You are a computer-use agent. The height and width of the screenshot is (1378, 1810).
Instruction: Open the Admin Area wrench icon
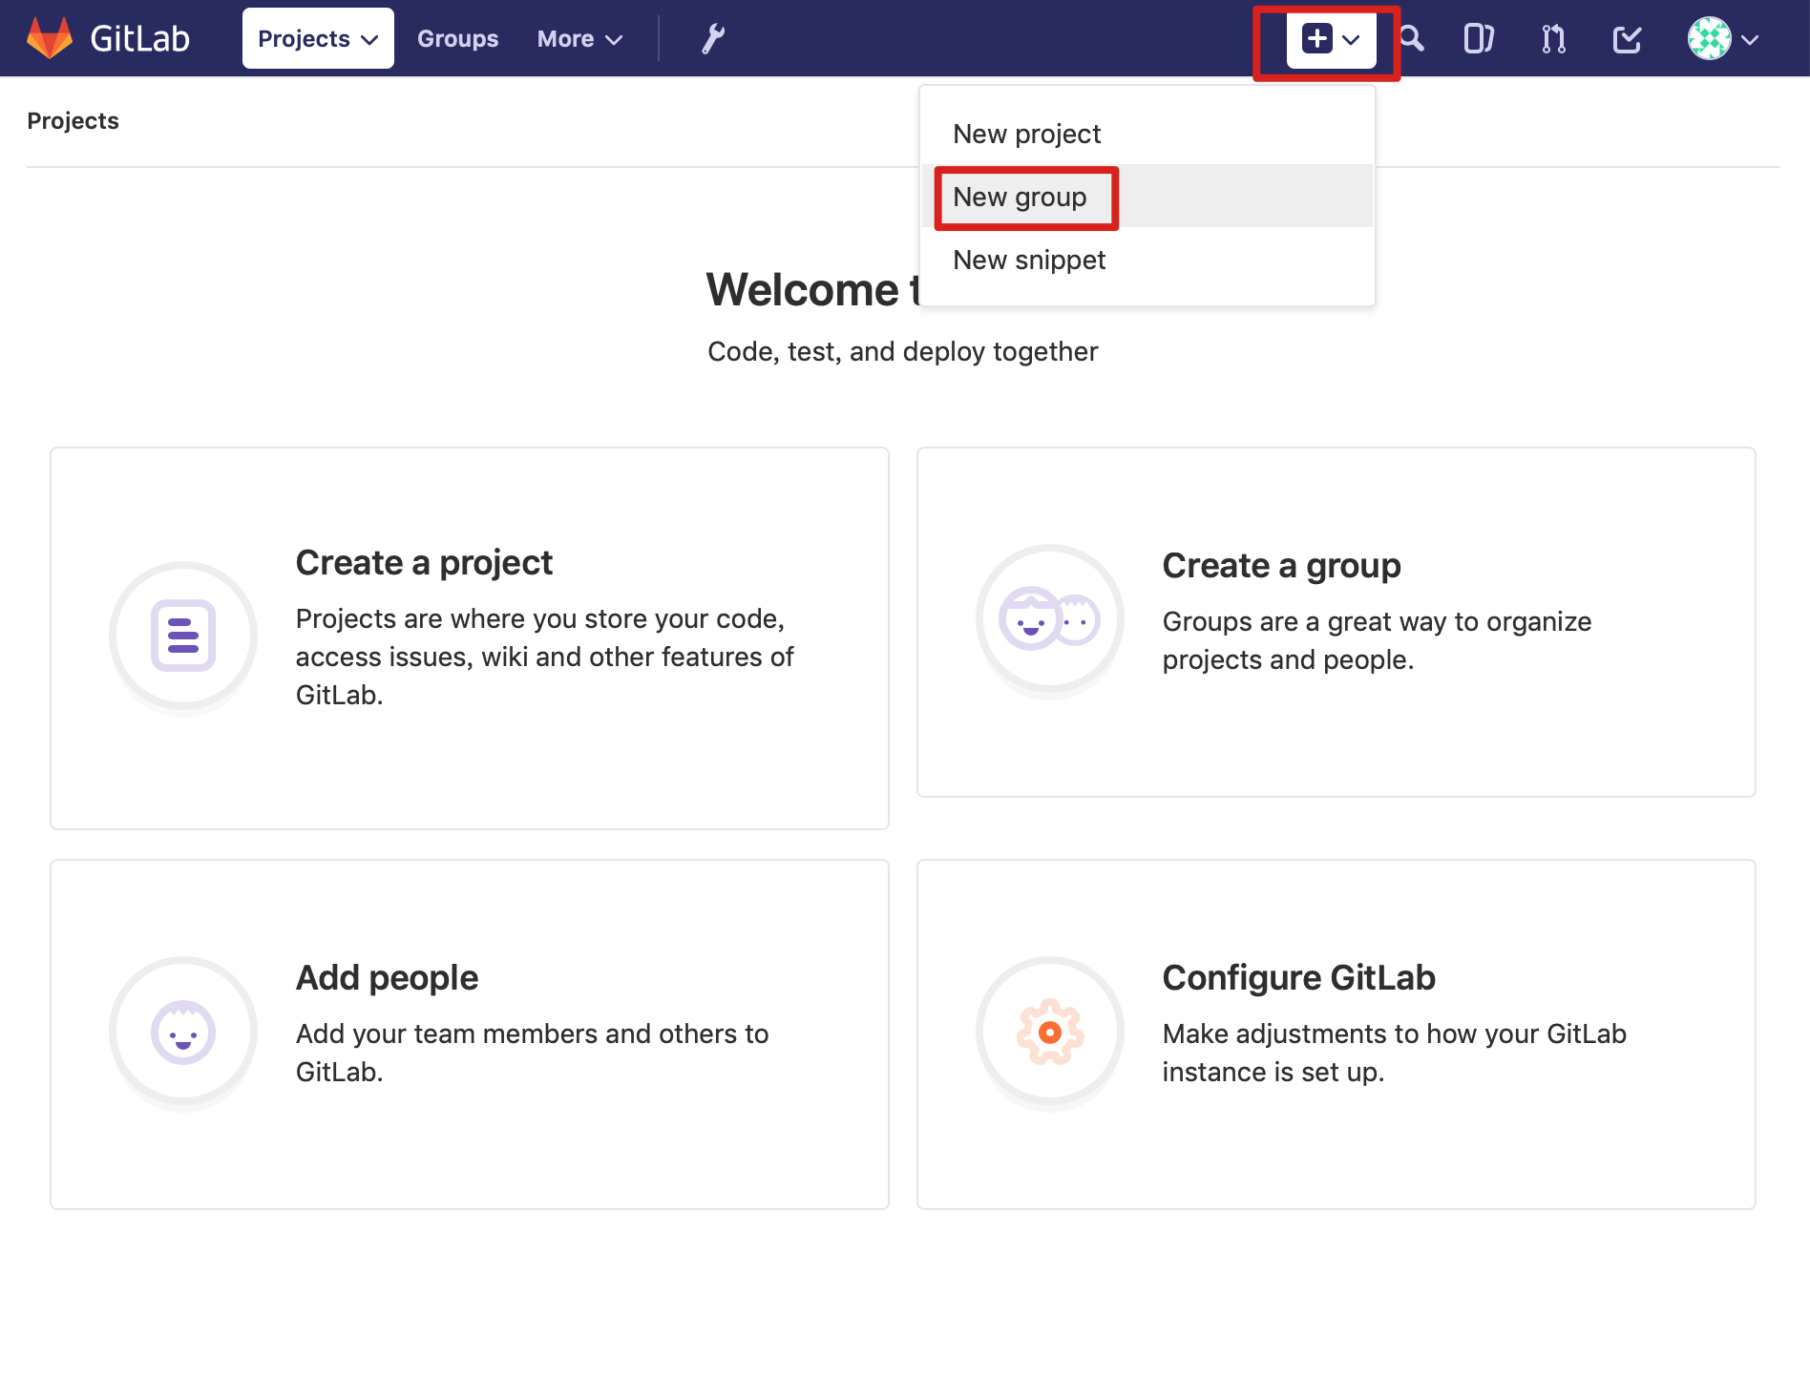tap(712, 39)
